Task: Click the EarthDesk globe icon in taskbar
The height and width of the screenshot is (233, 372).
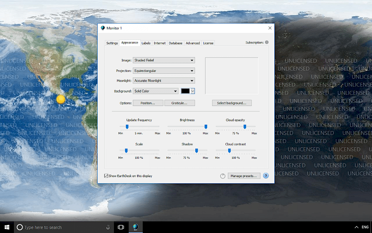Action: coord(136,227)
